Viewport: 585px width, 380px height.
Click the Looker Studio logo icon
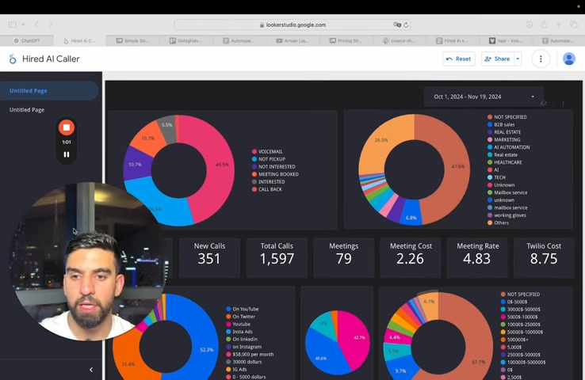coord(13,59)
